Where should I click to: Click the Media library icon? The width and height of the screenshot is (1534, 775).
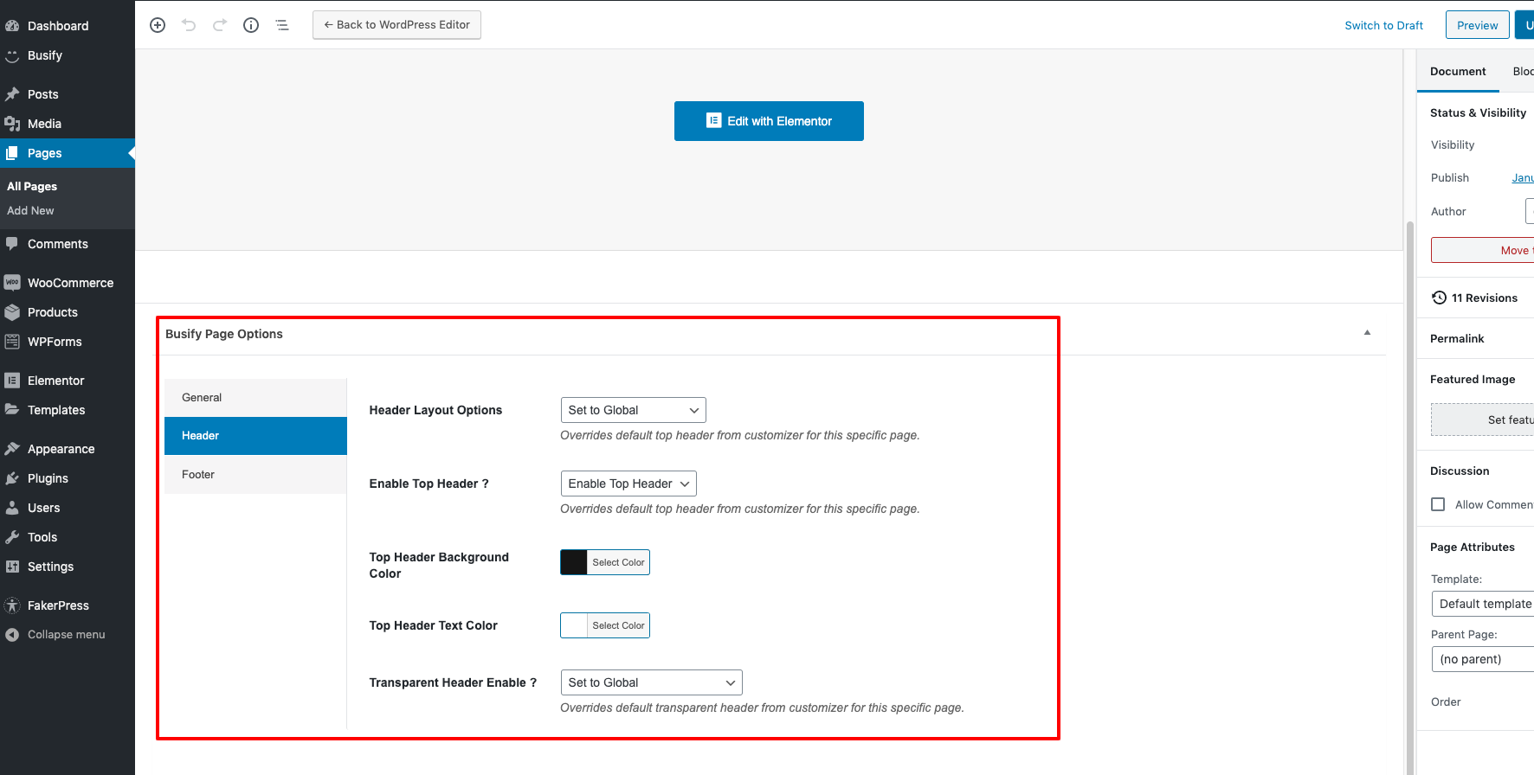pyautogui.click(x=12, y=124)
